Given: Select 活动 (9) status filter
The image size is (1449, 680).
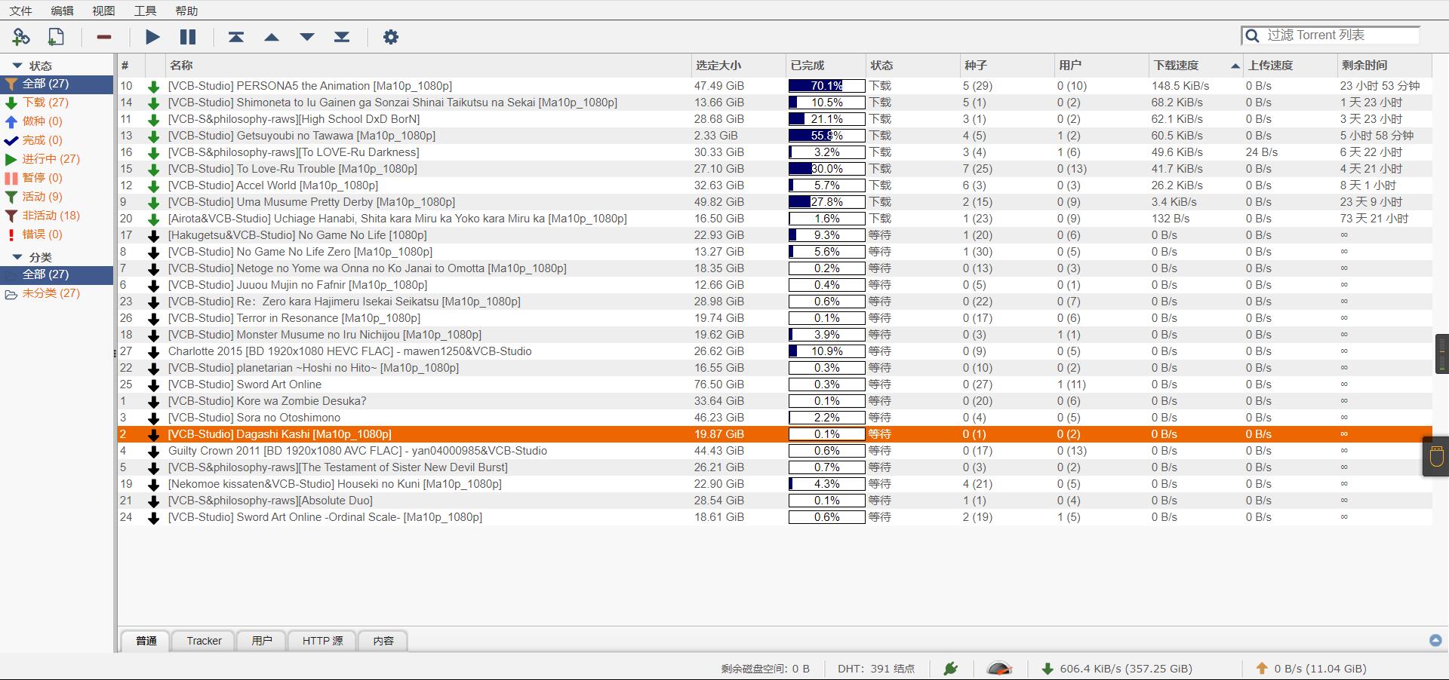Looking at the screenshot, I should pyautogui.click(x=57, y=197).
